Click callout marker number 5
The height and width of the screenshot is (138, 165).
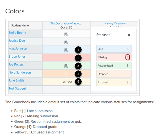pos(78,82)
